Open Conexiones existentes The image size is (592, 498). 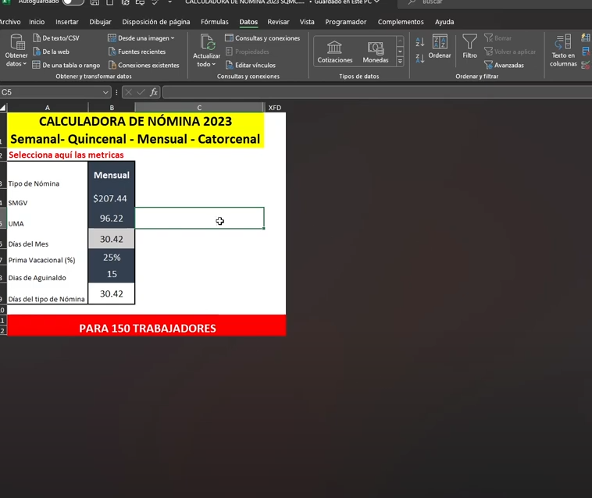pyautogui.click(x=144, y=66)
